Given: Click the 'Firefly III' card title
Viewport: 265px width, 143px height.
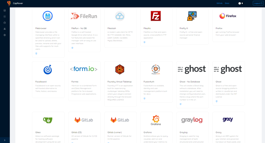Looking at the screenshot, I should (x=184, y=28).
